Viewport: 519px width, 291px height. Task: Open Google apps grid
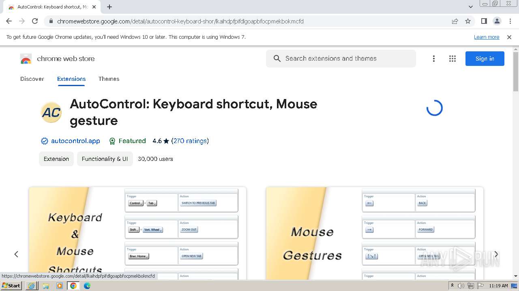pyautogui.click(x=453, y=59)
